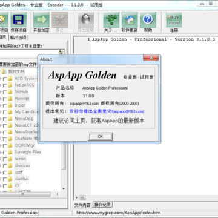Click the browse folder icon beside the ASP directory field
The width and height of the screenshot is (218, 218).
click(61, 53)
